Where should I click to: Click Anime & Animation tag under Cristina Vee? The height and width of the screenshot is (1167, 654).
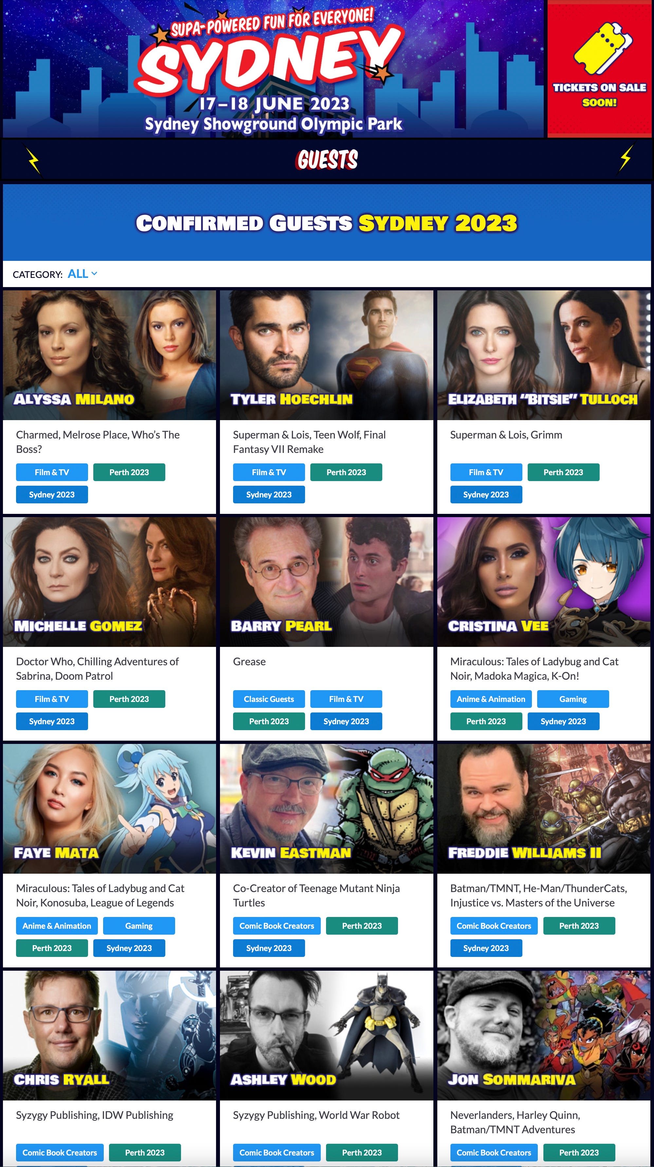click(491, 699)
